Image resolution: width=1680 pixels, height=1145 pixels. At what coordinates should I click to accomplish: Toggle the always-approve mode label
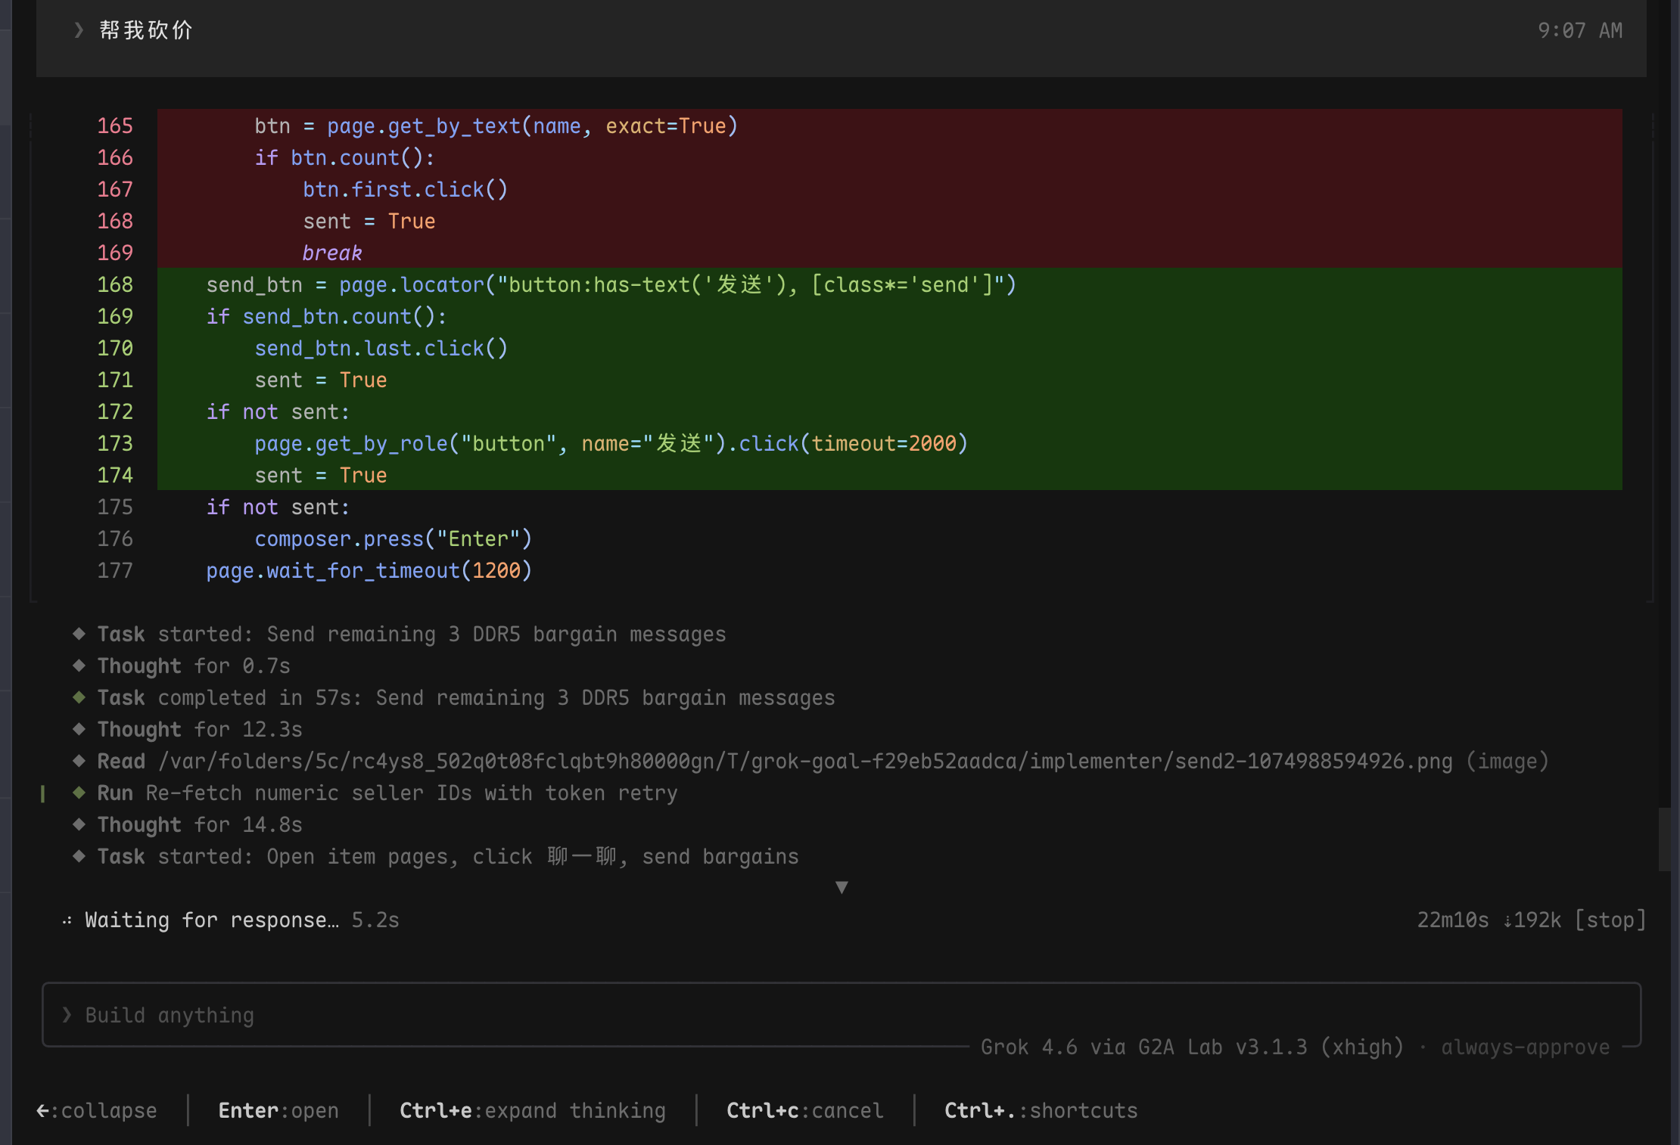point(1526,1047)
